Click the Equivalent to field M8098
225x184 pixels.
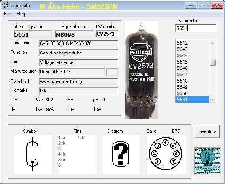[x=74, y=34]
